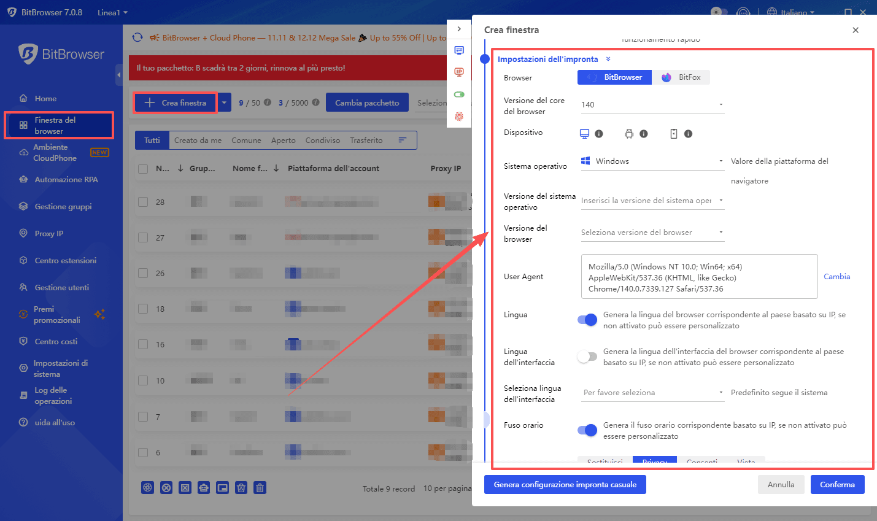The height and width of the screenshot is (521, 877).
Task: Click inside the User Agent text box
Action: pos(698,277)
